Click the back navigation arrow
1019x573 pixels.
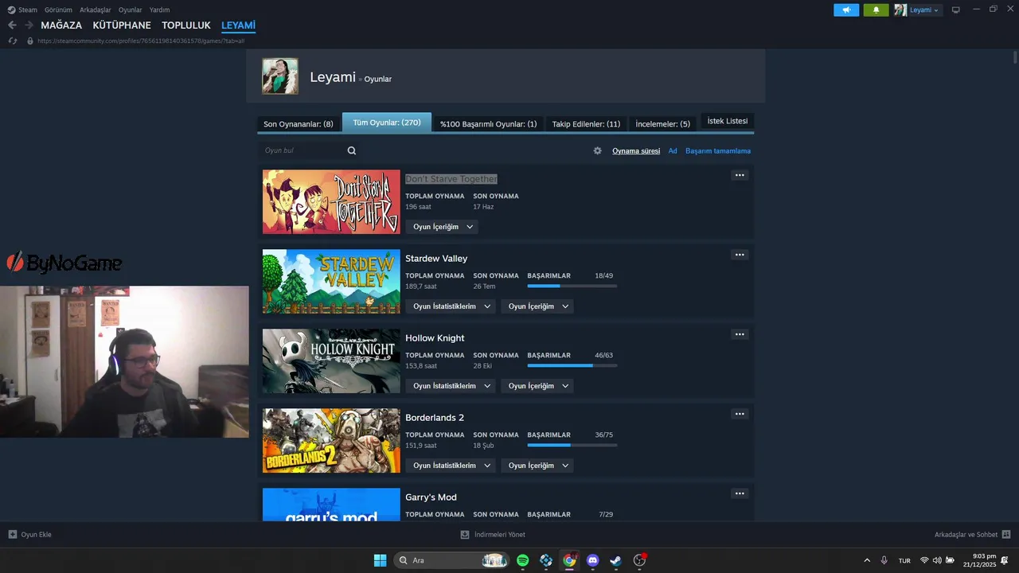pyautogui.click(x=12, y=25)
